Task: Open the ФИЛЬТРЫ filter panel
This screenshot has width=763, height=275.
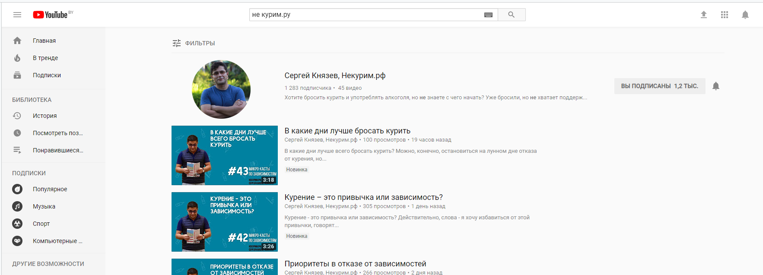Action: [x=194, y=43]
